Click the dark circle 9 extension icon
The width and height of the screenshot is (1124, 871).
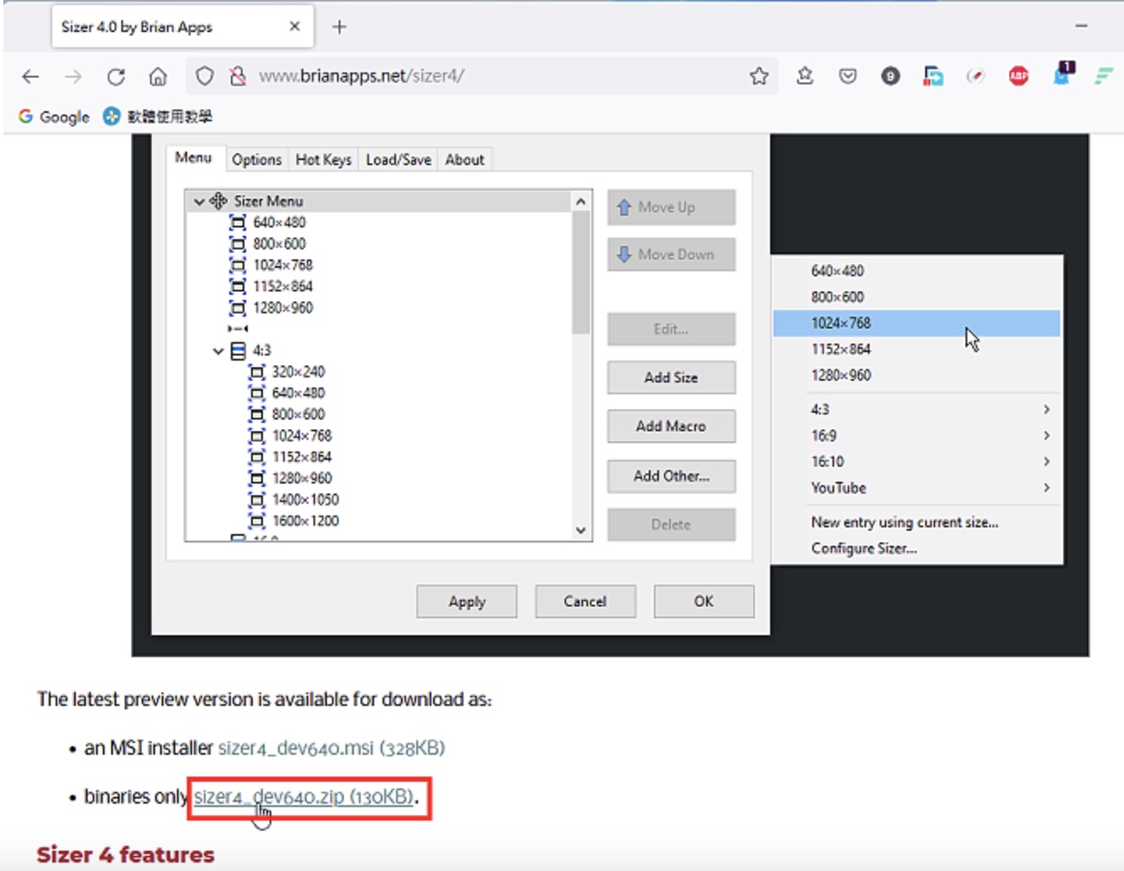[891, 77]
